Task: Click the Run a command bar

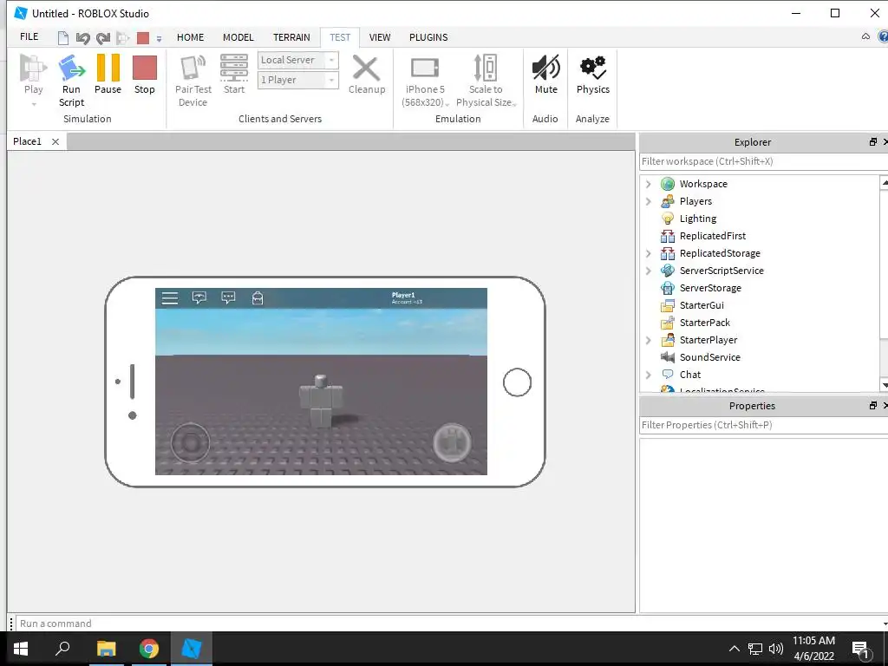Action: (x=450, y=623)
